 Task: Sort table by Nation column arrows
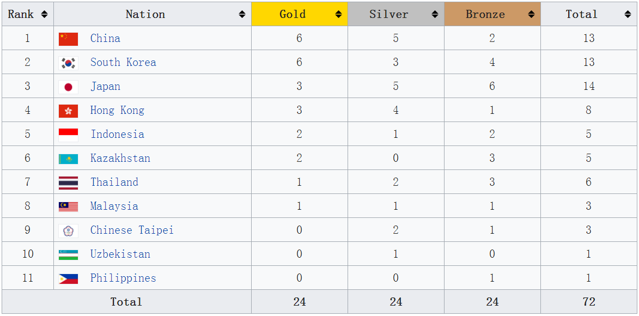[242, 14]
